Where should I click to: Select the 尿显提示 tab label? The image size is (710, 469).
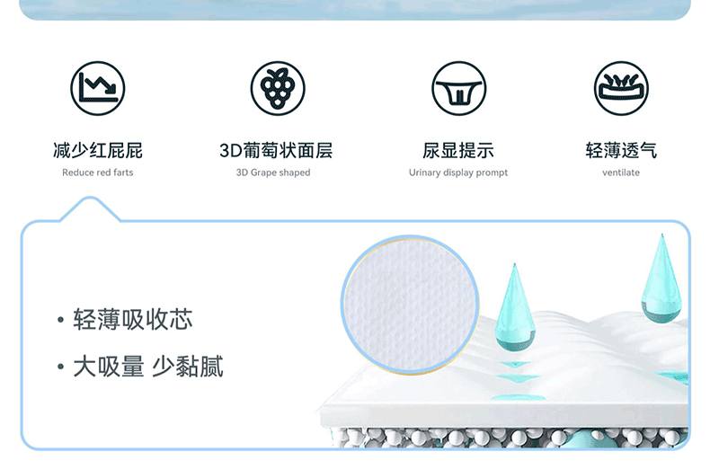458,150
